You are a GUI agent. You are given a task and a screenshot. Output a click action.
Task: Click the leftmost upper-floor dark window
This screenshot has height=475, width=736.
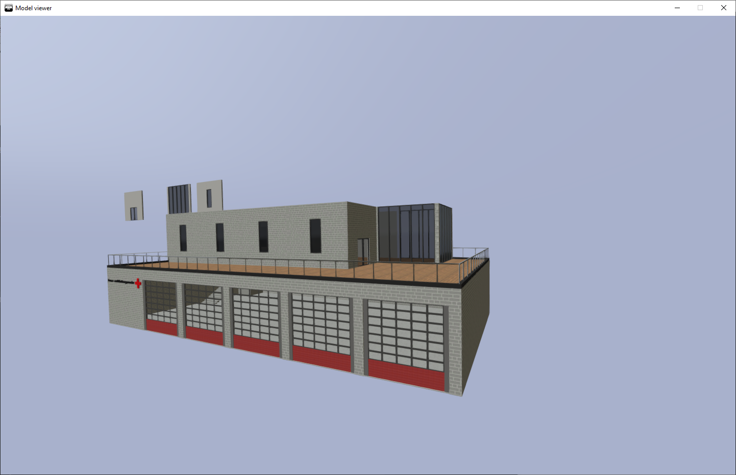point(183,238)
